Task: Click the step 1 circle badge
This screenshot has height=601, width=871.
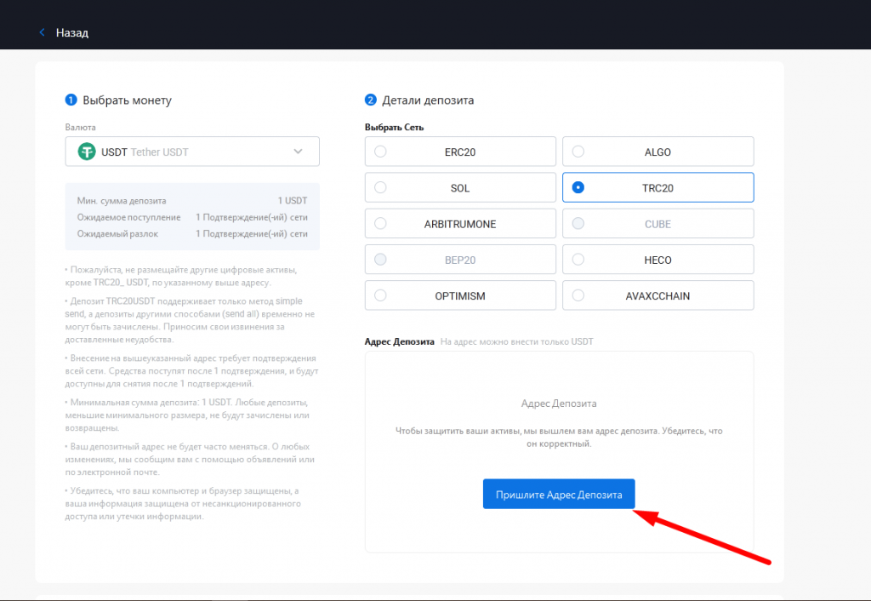Action: (x=71, y=100)
